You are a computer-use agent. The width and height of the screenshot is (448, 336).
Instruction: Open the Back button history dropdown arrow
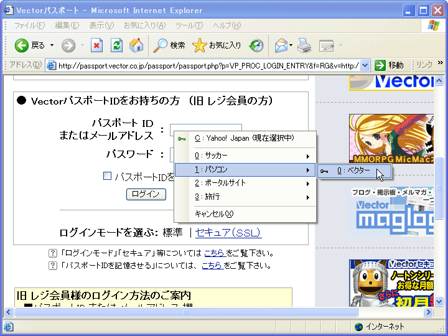tap(52, 45)
